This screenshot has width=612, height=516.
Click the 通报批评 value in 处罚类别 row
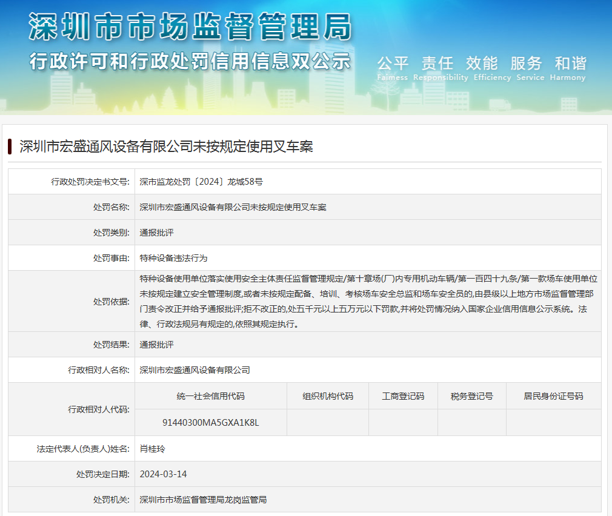point(156,233)
